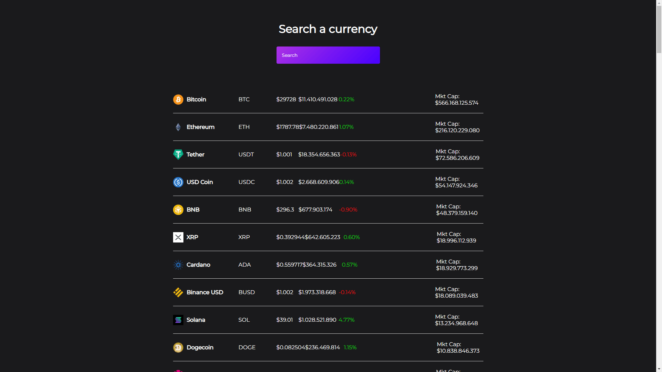The width and height of the screenshot is (662, 372).
Task: Click Solana's 4.77% price change
Action: point(346,320)
